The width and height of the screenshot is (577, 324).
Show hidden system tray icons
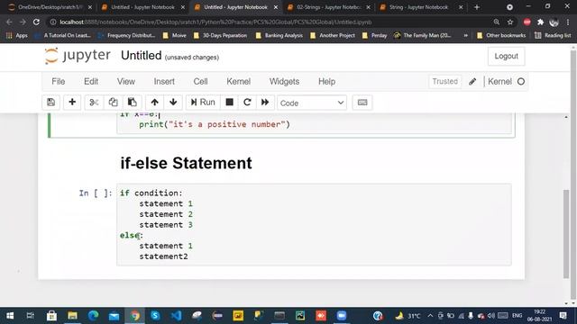coord(430,316)
